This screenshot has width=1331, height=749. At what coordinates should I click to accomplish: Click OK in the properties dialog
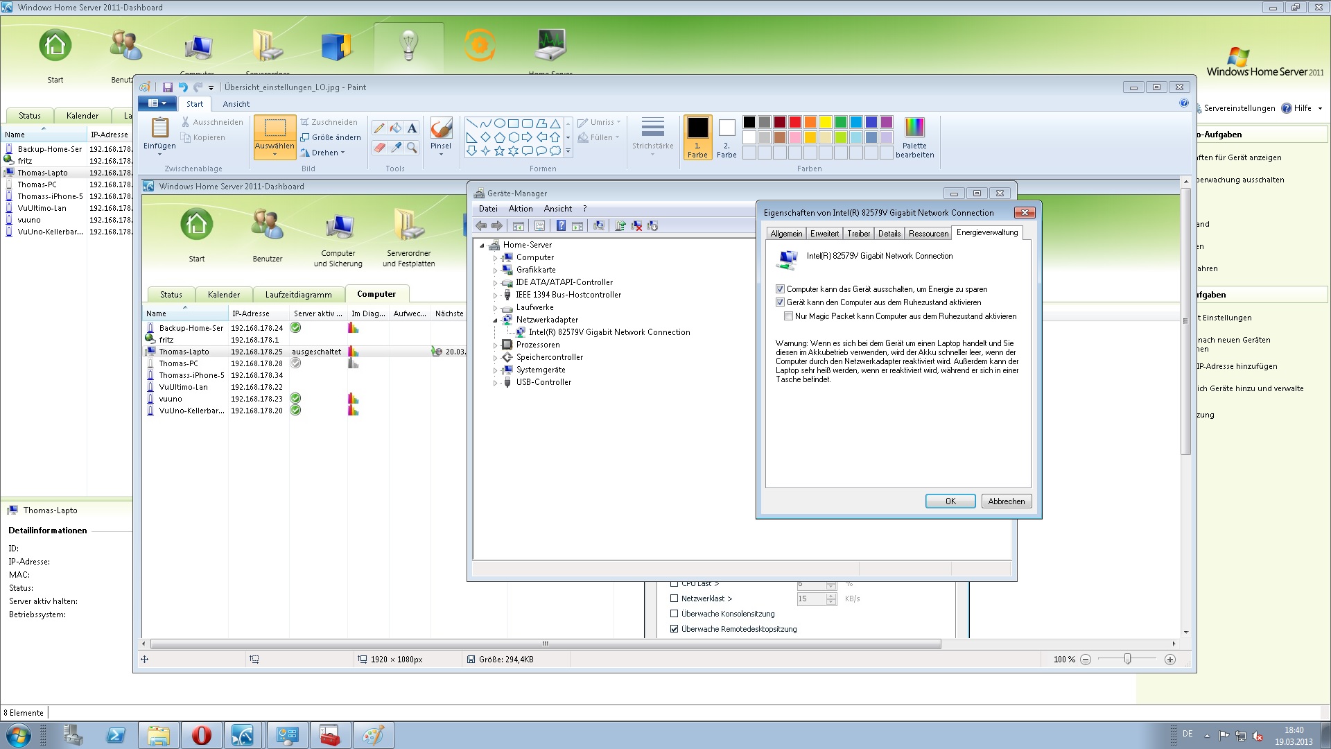pyautogui.click(x=950, y=501)
